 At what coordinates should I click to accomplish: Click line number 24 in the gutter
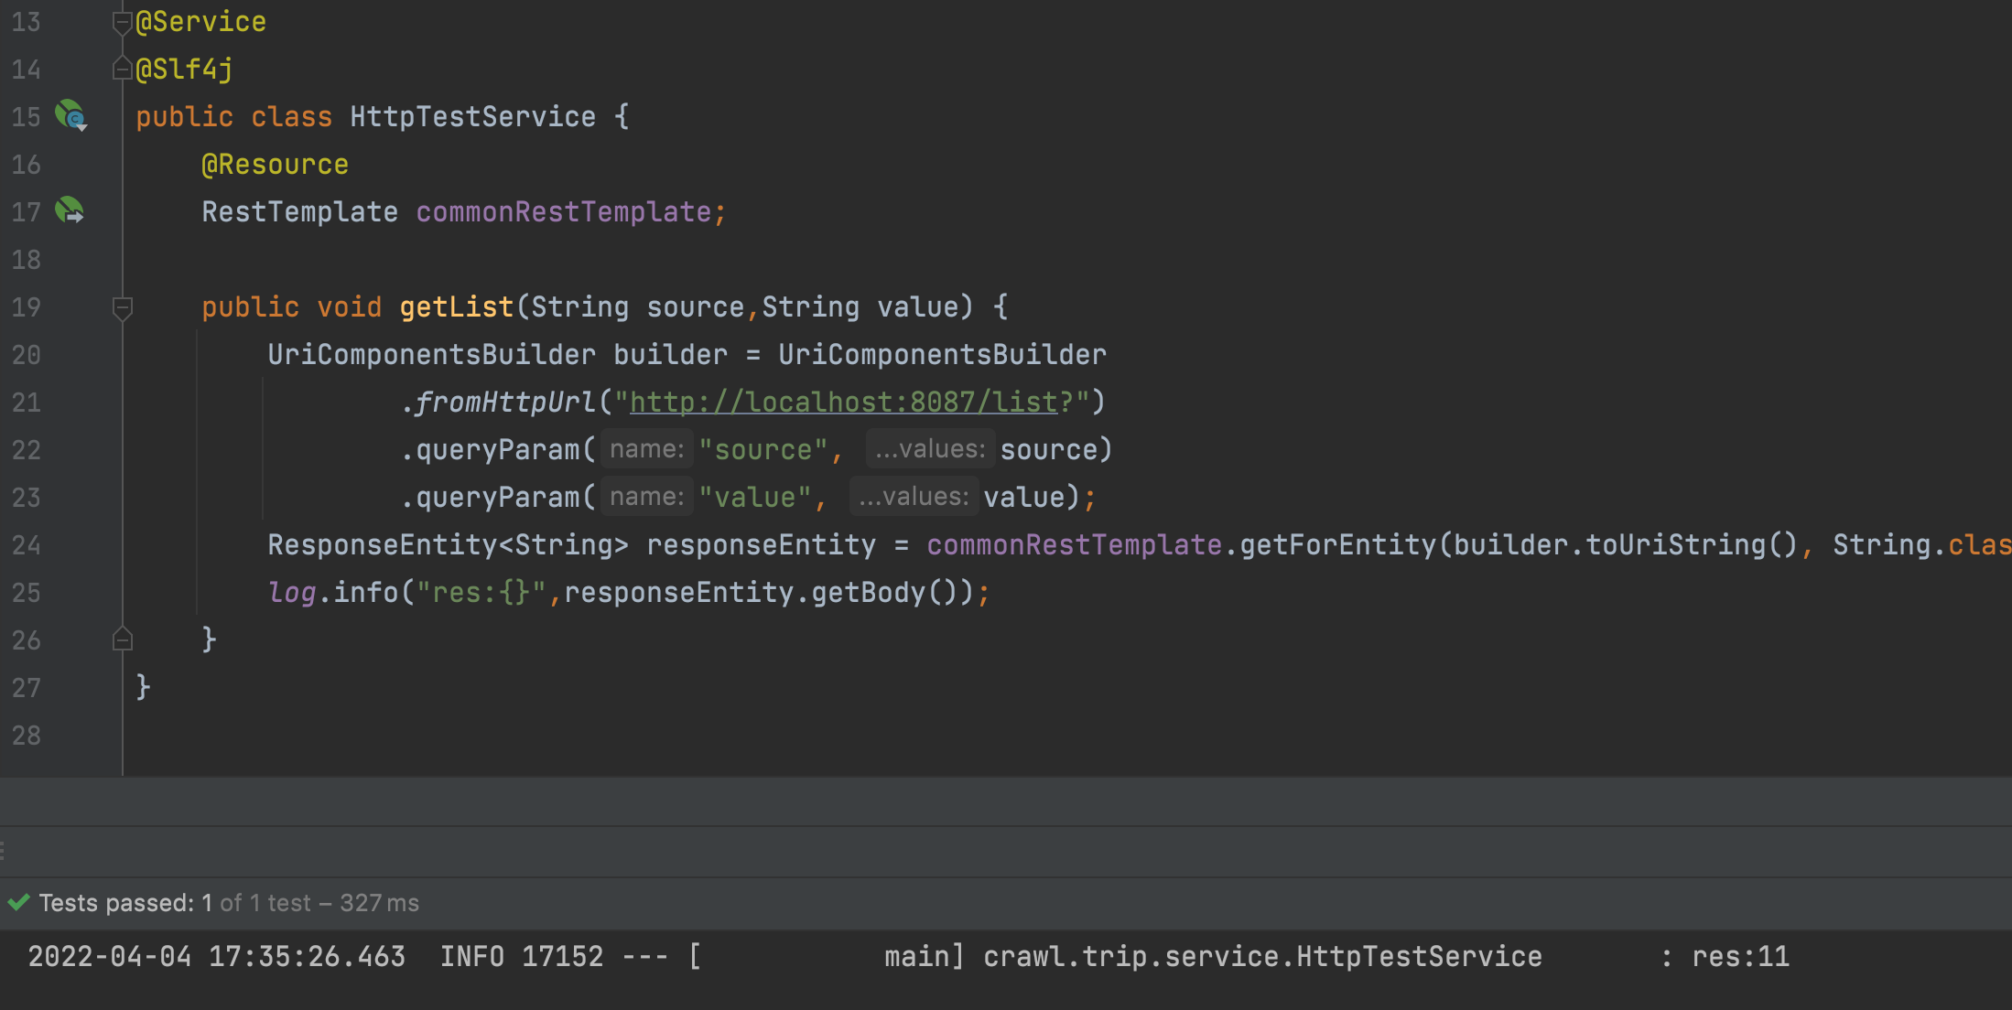coord(26,544)
